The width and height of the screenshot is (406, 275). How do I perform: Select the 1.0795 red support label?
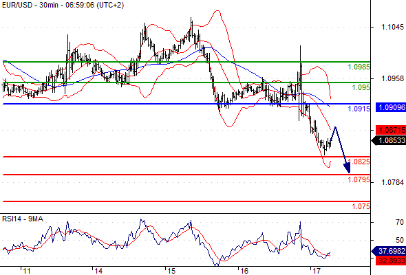pyautogui.click(x=359, y=179)
